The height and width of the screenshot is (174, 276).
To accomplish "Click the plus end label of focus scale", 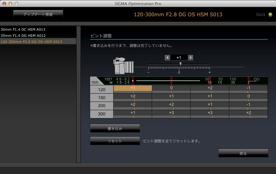I will click(x=210, y=72).
